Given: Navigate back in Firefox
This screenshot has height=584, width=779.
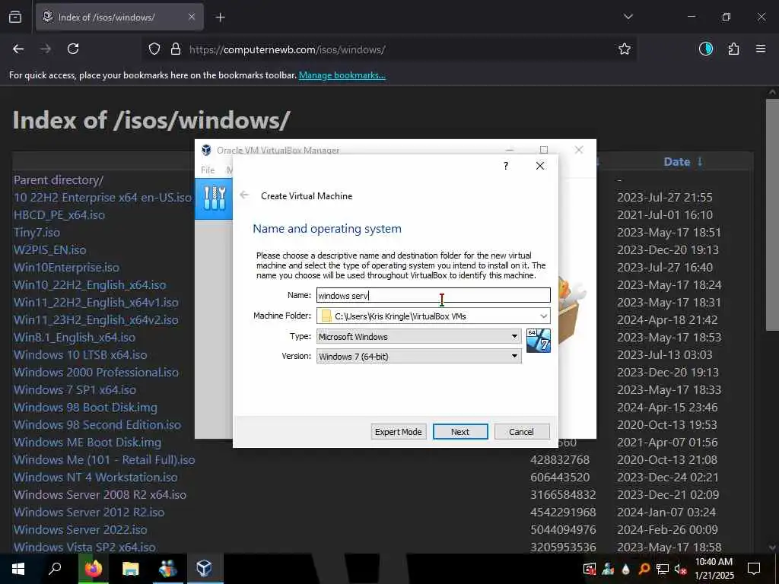Looking at the screenshot, I should coord(18,49).
